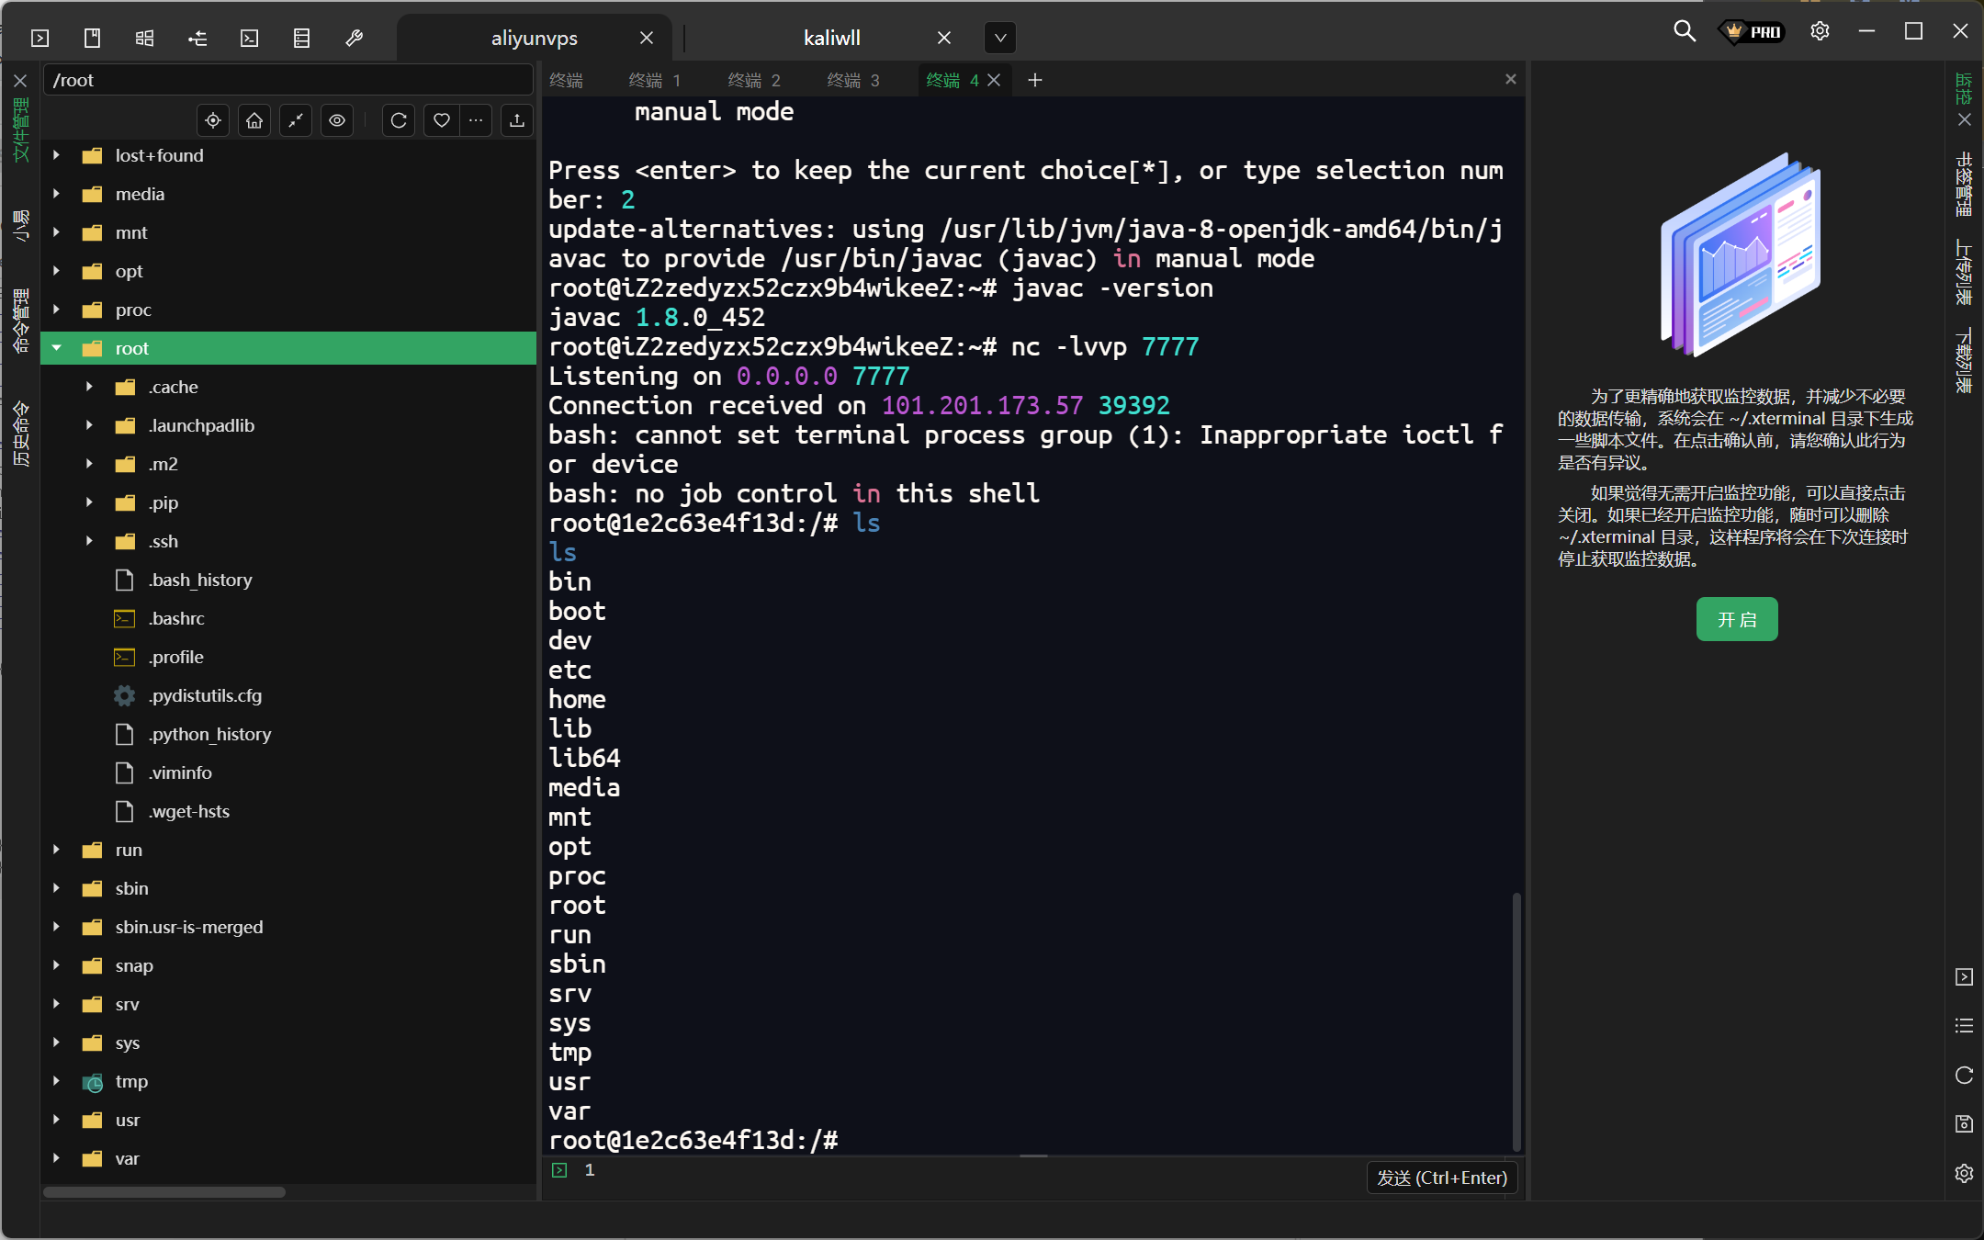This screenshot has width=1984, height=1240.
Task: Toggle hidden files with the eye icon
Action: point(337,120)
